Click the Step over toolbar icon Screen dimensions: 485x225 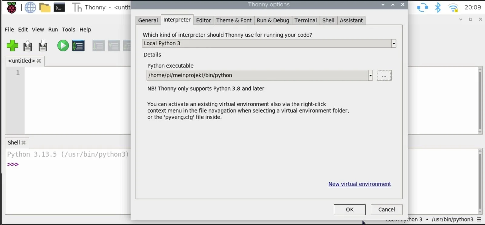pyautogui.click(x=99, y=46)
